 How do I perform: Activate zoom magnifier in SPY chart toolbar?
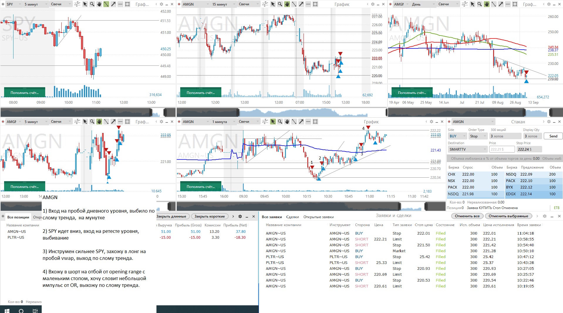tap(92, 4)
